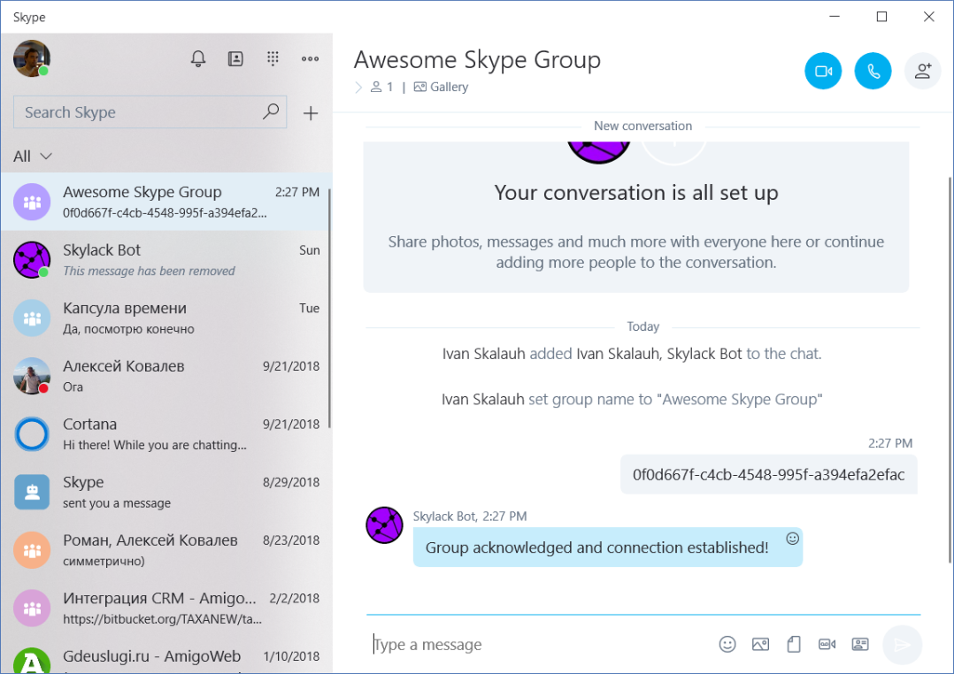
Task: Open the Skype conversation from 8/29/2018
Action: click(165, 492)
